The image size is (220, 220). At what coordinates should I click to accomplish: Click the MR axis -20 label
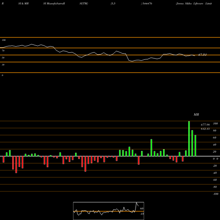pyautogui.click(x=215, y=166)
